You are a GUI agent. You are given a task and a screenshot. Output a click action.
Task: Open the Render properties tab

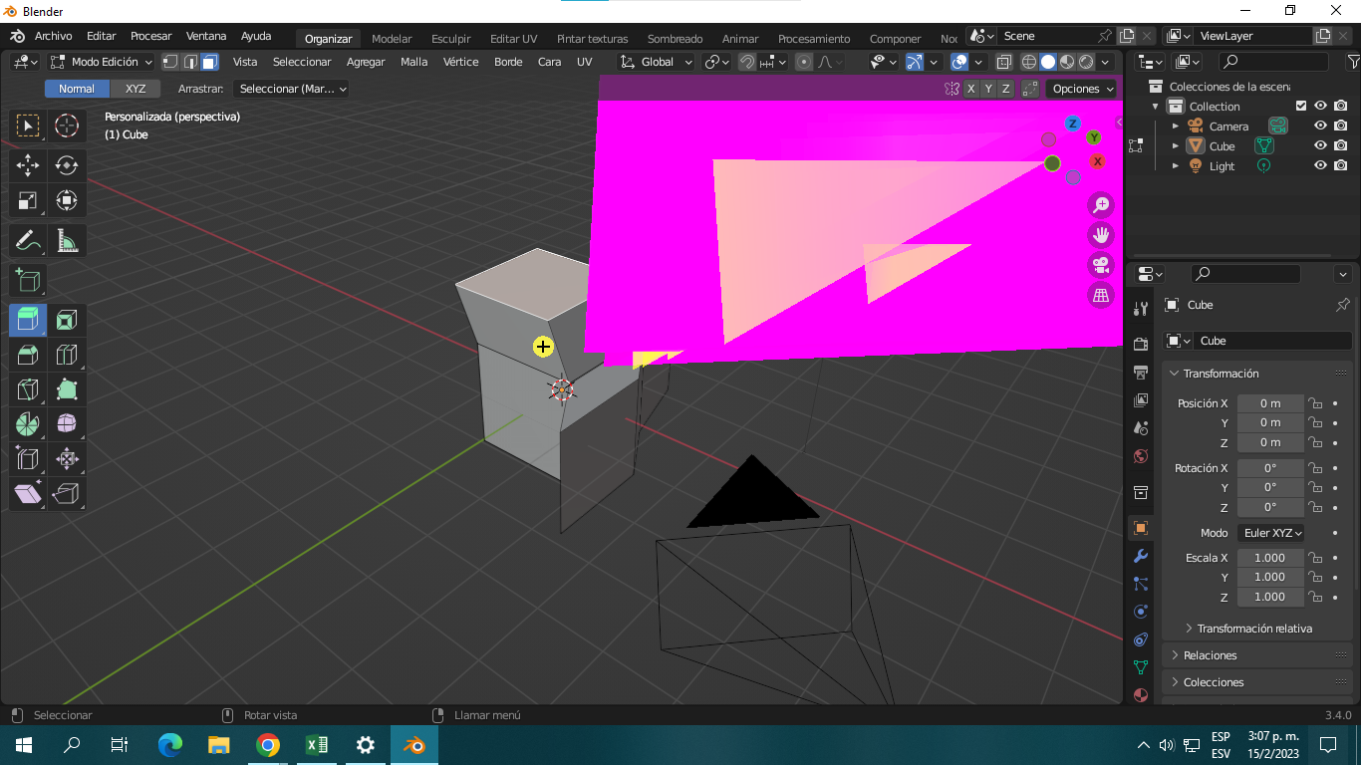click(x=1141, y=345)
